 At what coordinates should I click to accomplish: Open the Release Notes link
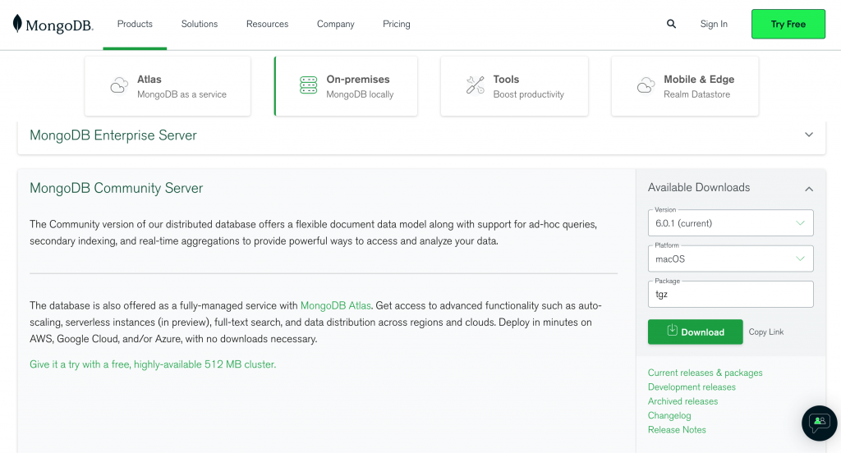[x=677, y=429]
